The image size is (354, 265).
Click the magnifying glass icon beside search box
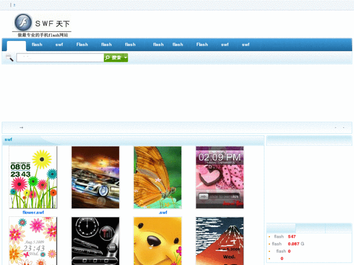(x=9, y=58)
